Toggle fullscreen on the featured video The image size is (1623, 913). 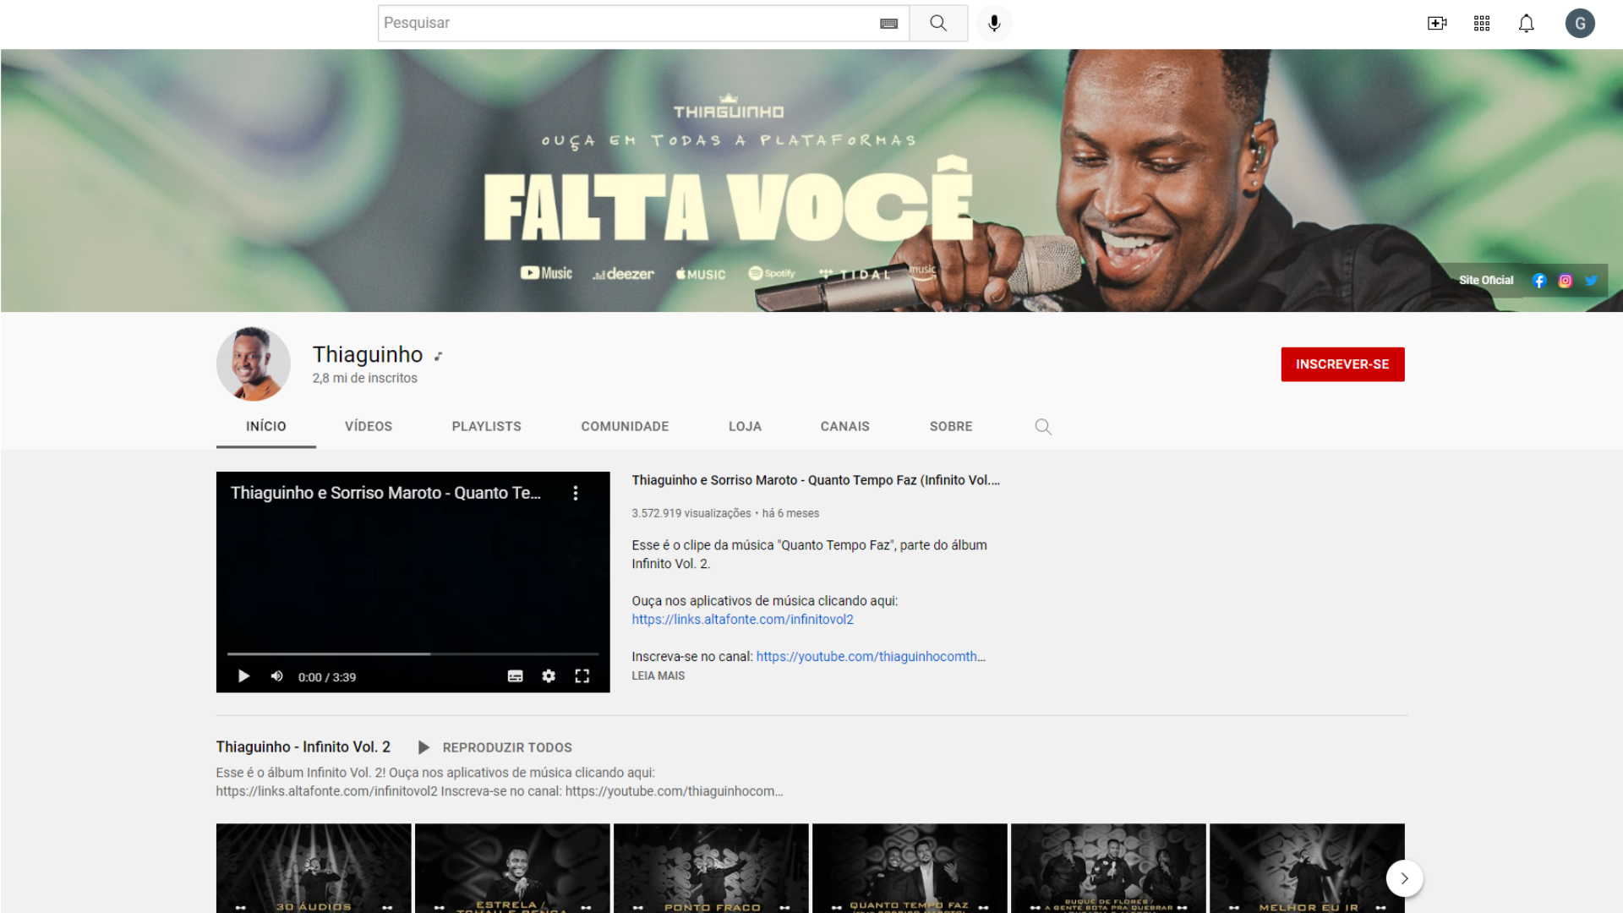[x=582, y=676]
